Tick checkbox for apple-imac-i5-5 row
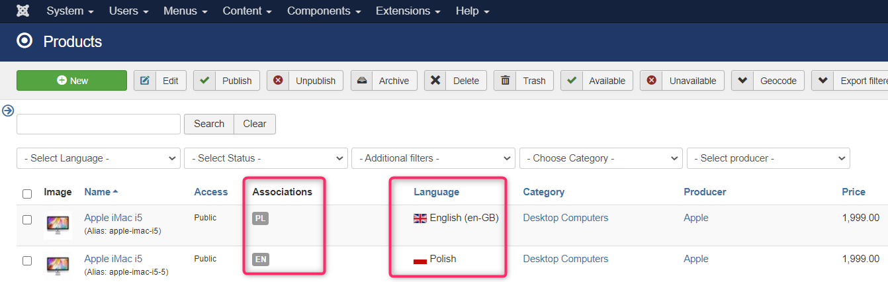The width and height of the screenshot is (888, 282). click(27, 261)
